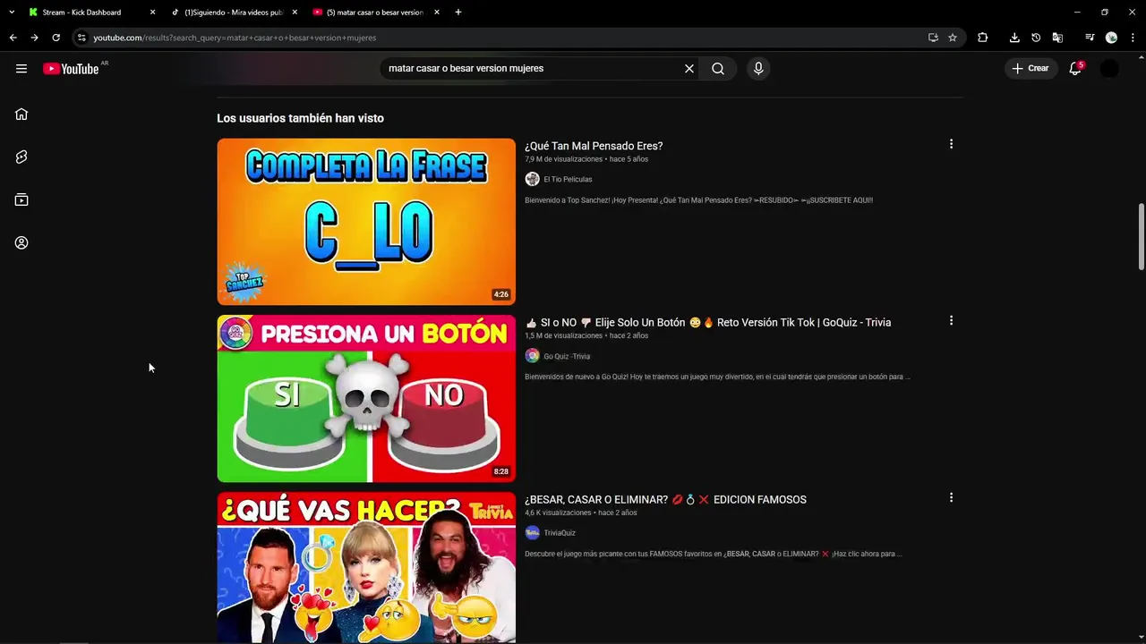Click the ¿Qué Vas Hacer? celebrities thumbnail
The width and height of the screenshot is (1146, 644).
click(366, 568)
